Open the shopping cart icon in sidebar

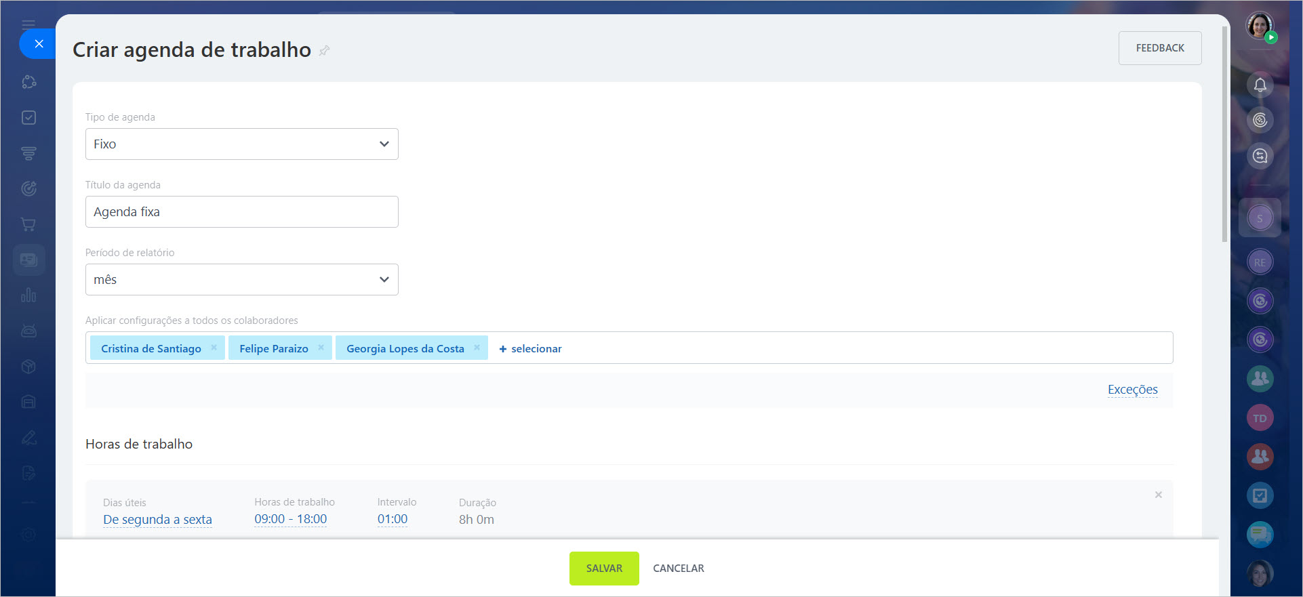click(x=28, y=224)
